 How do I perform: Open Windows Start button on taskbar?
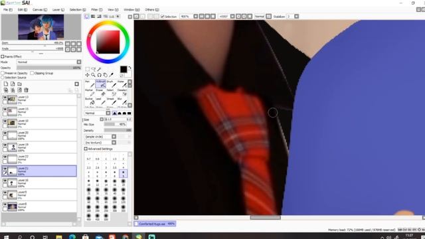[x=6, y=237]
